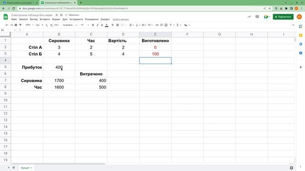Open the fill color picker
This screenshot has height=171, width=305.
pos(112,25)
